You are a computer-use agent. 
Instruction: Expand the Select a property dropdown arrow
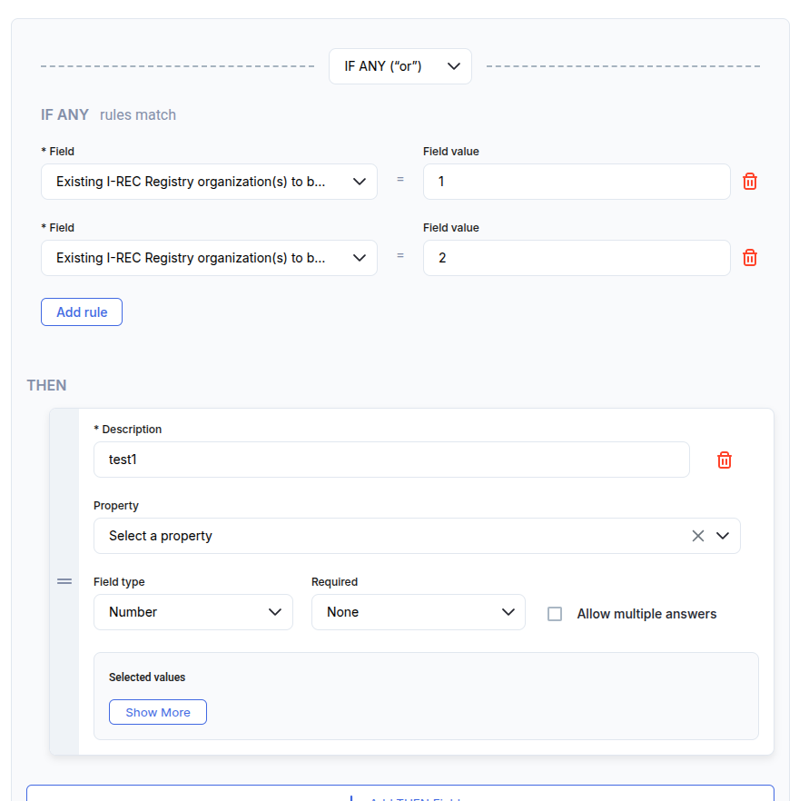point(723,536)
